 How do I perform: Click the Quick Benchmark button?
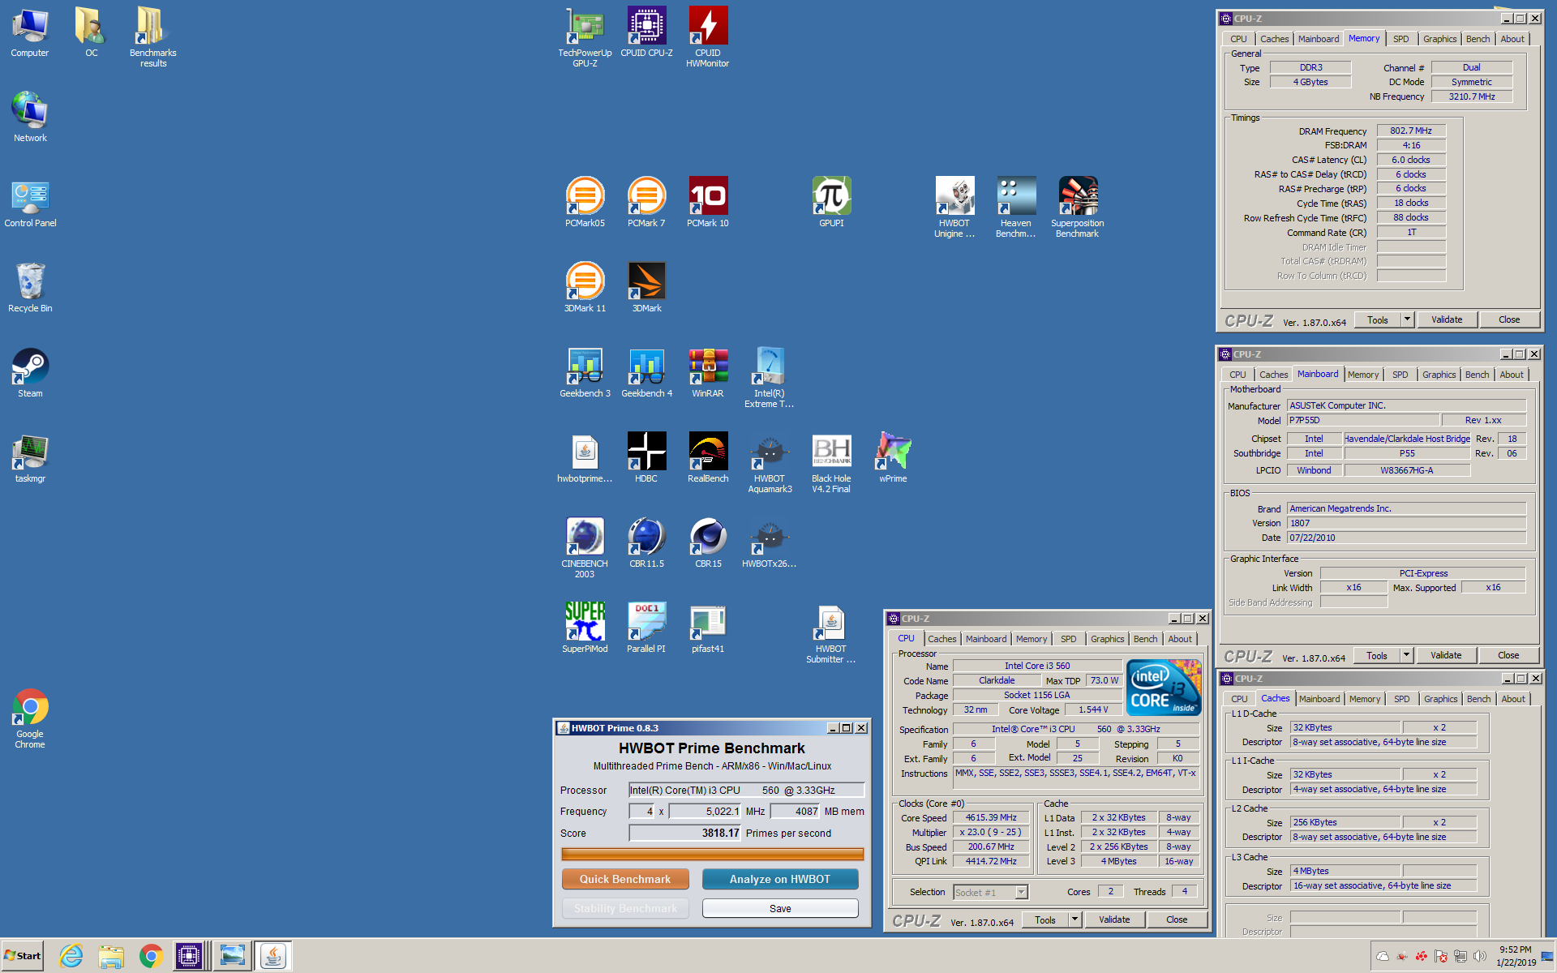(x=625, y=879)
